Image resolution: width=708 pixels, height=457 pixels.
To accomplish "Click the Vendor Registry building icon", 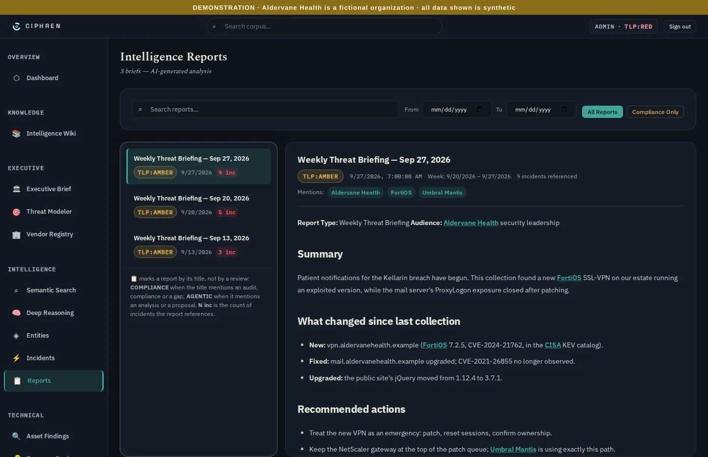I will pyautogui.click(x=17, y=234).
